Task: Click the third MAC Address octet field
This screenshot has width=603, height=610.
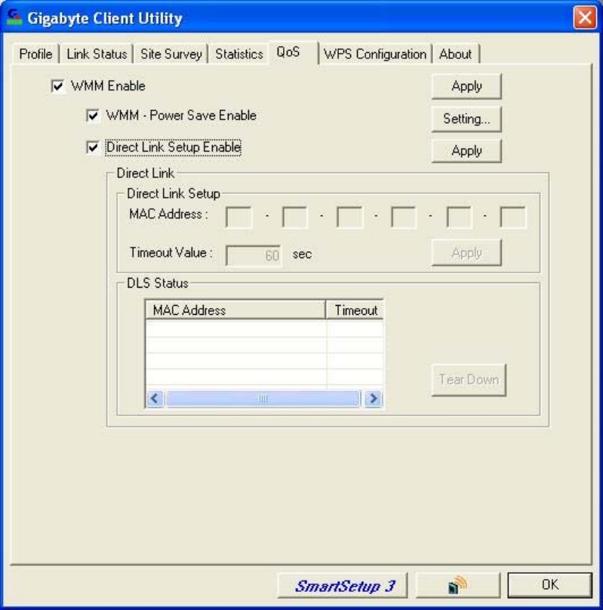Action: [x=349, y=217]
